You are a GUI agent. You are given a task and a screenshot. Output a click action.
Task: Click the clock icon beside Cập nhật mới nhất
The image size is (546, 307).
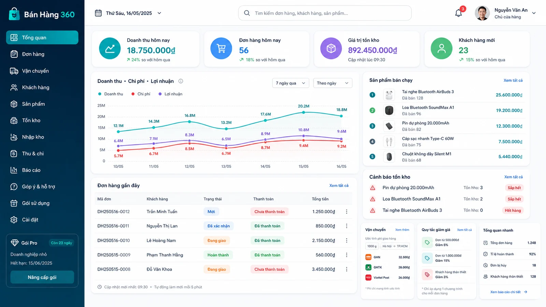[100, 287]
